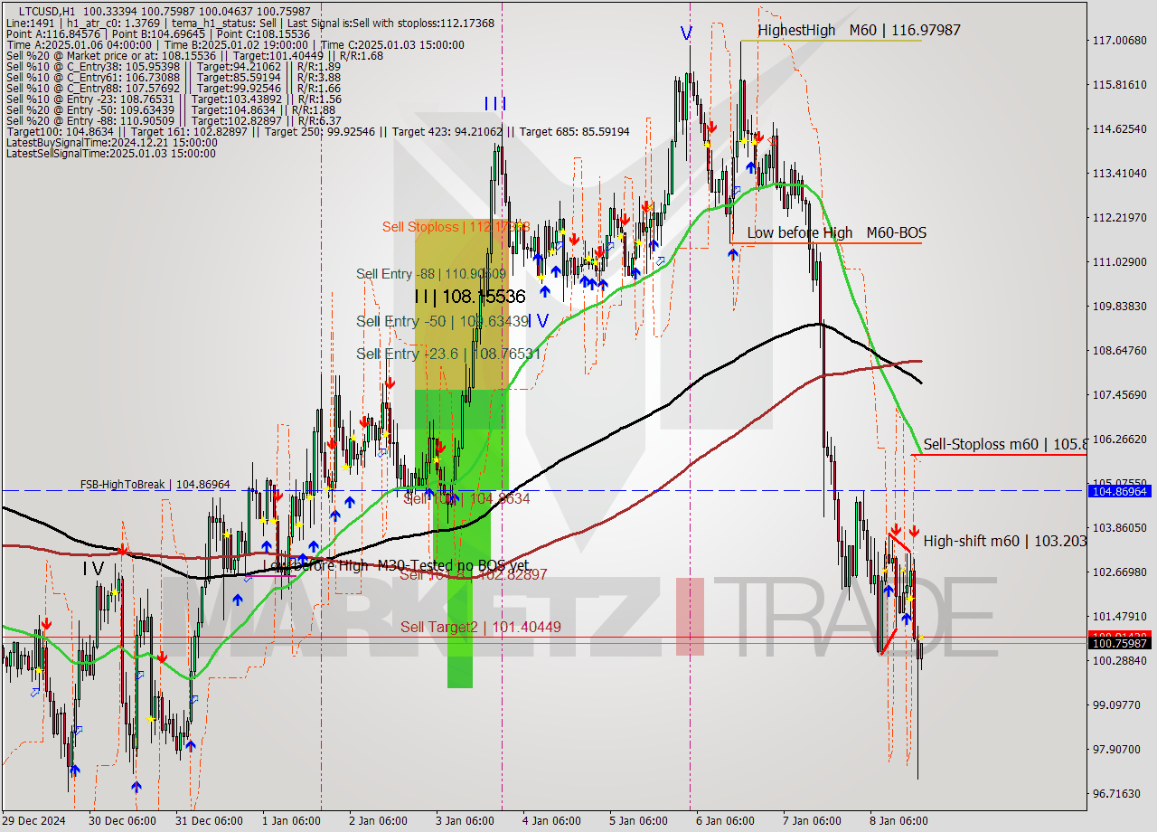
Task: Select the Sell Entry -23.6 | 108.76531 label
Action: 448,354
